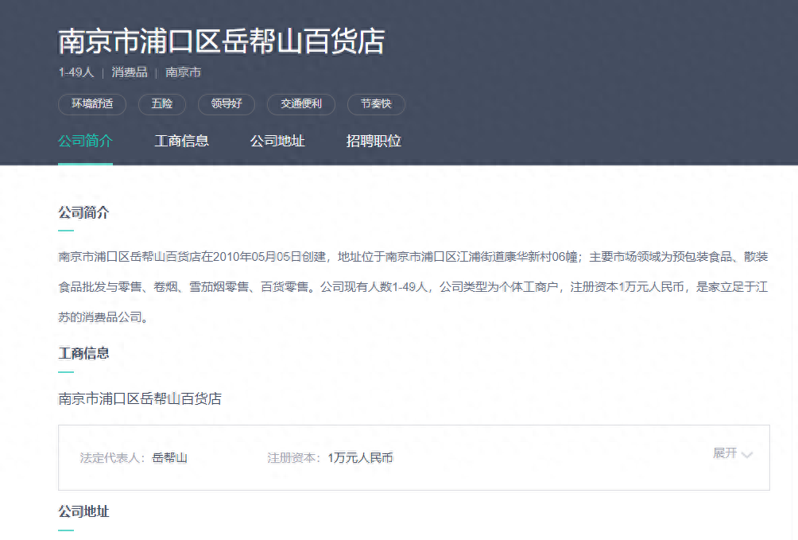Click the 节奏快 tag

[x=377, y=104]
